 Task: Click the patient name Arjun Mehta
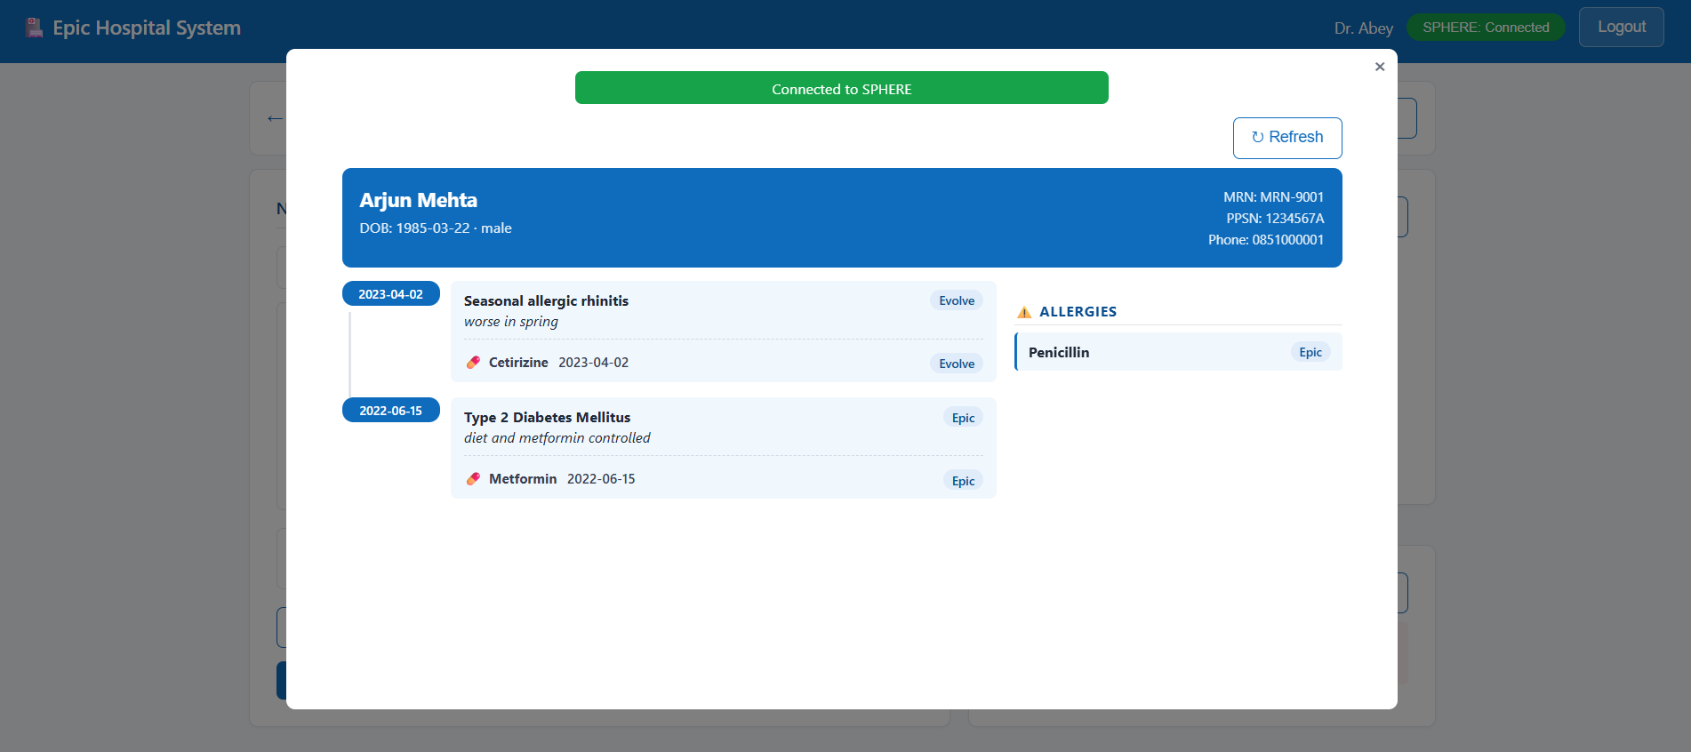[419, 201]
